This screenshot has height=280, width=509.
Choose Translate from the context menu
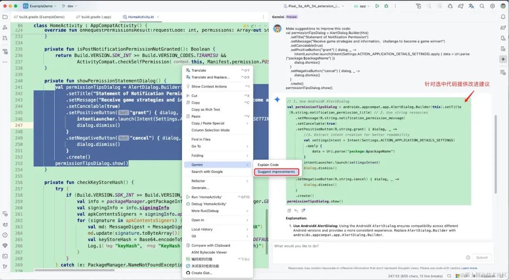coord(217,70)
